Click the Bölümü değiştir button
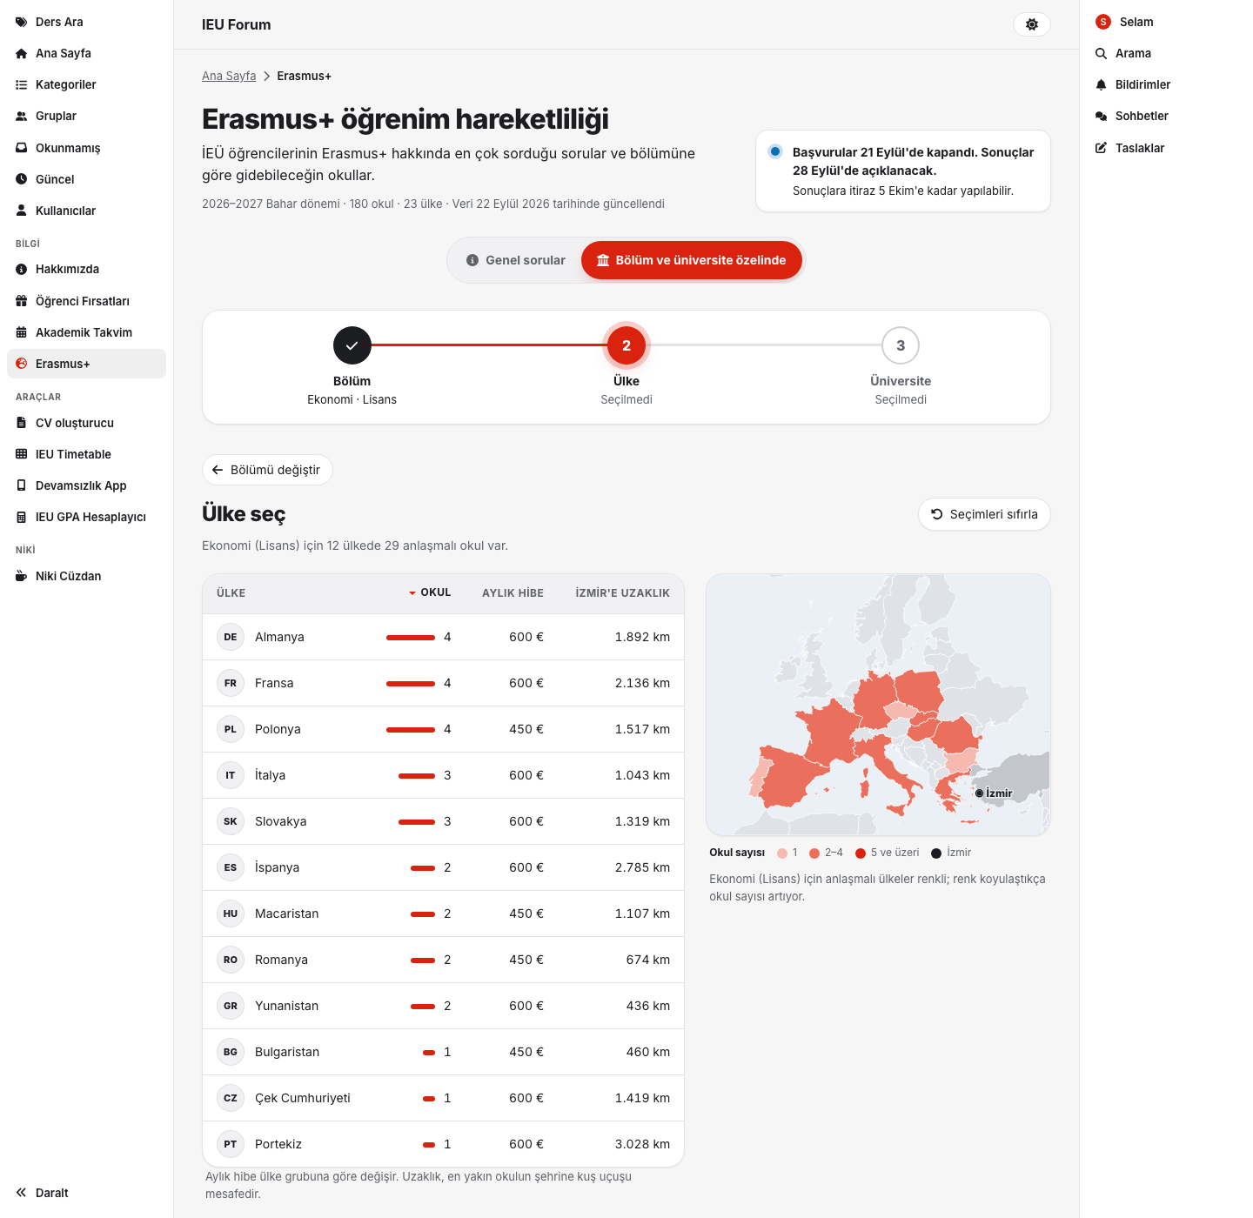Image resolution: width=1253 pixels, height=1218 pixels. coord(267,470)
